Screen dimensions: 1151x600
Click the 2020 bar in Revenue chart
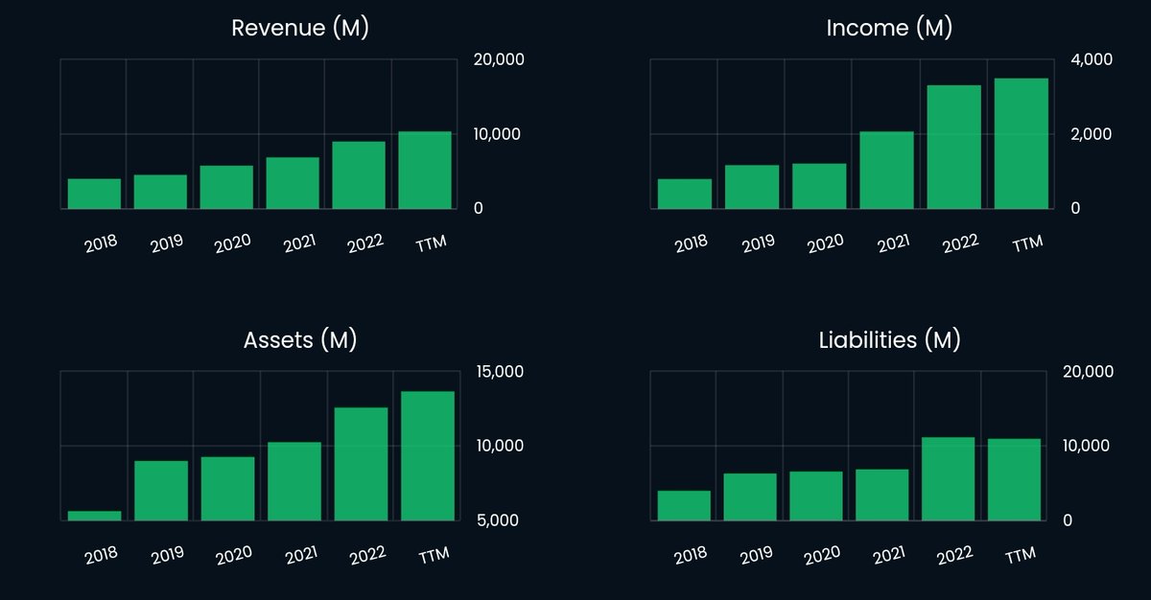[226, 187]
